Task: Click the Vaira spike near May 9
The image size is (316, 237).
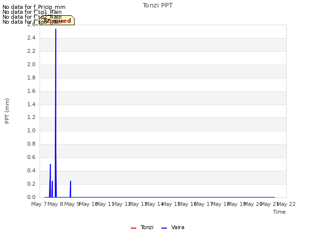Action: click(71, 189)
